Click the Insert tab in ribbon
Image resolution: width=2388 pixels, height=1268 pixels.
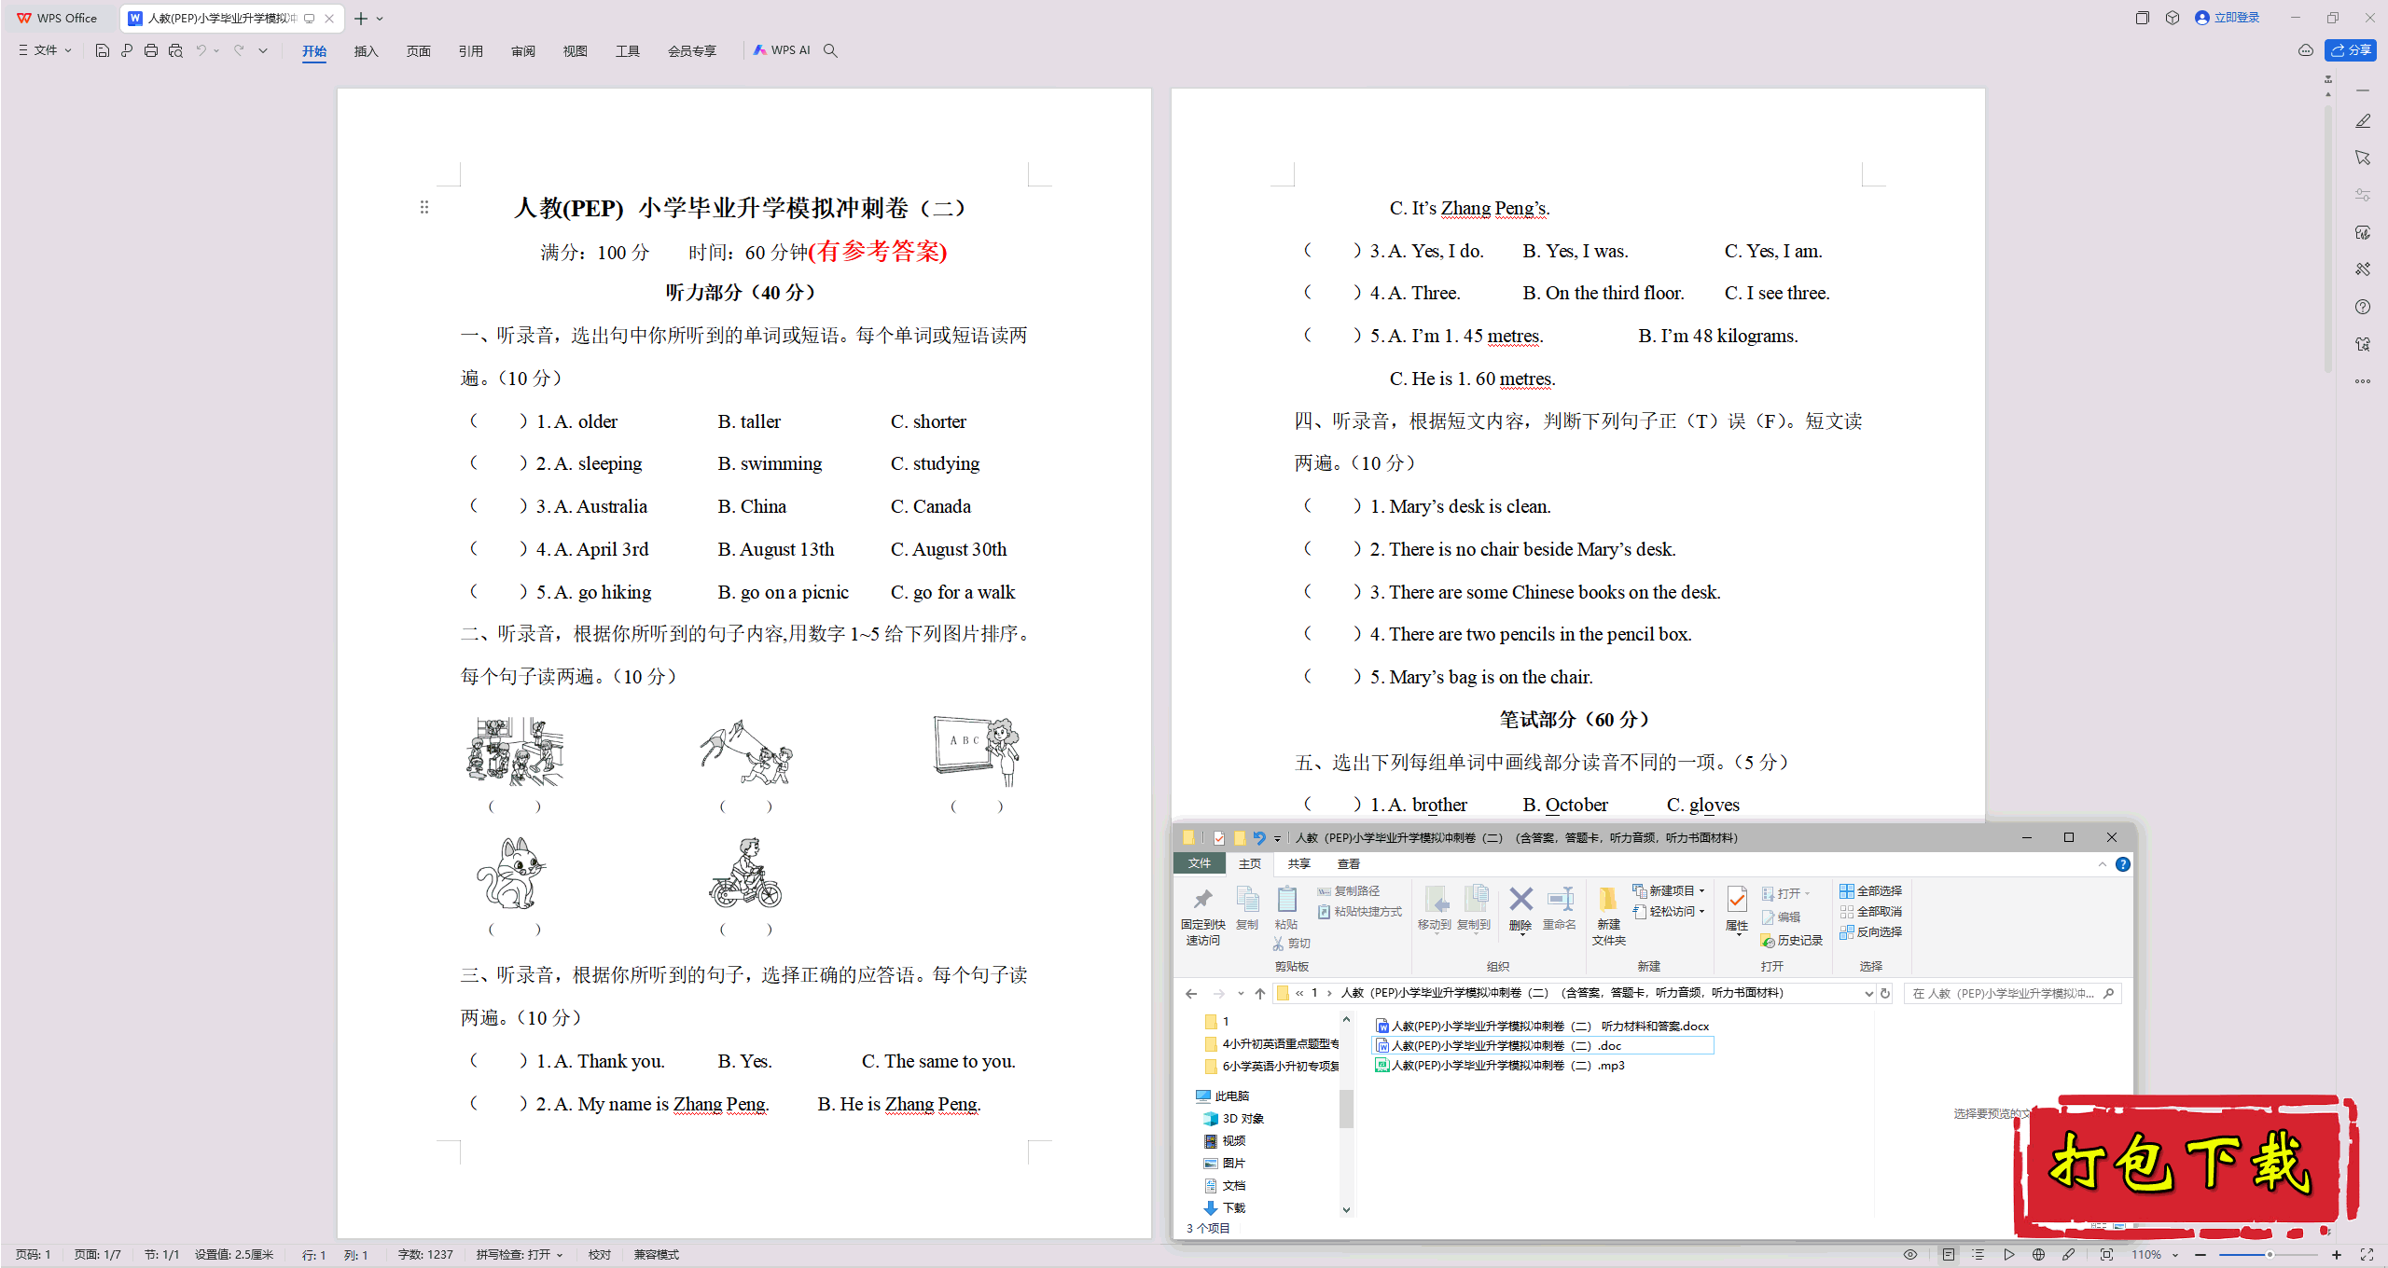365,49
